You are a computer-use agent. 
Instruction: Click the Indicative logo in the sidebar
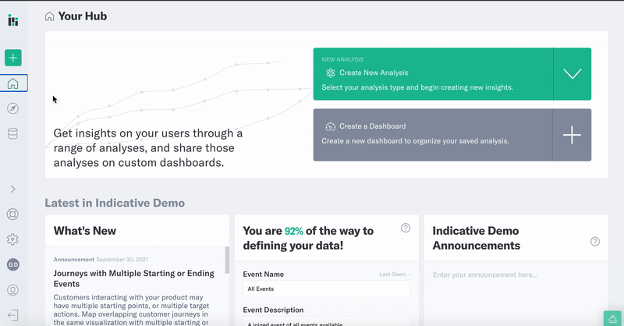13,20
